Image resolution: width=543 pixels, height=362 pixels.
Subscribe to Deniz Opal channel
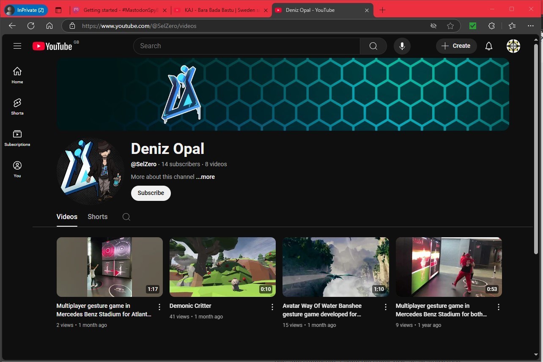[151, 193]
